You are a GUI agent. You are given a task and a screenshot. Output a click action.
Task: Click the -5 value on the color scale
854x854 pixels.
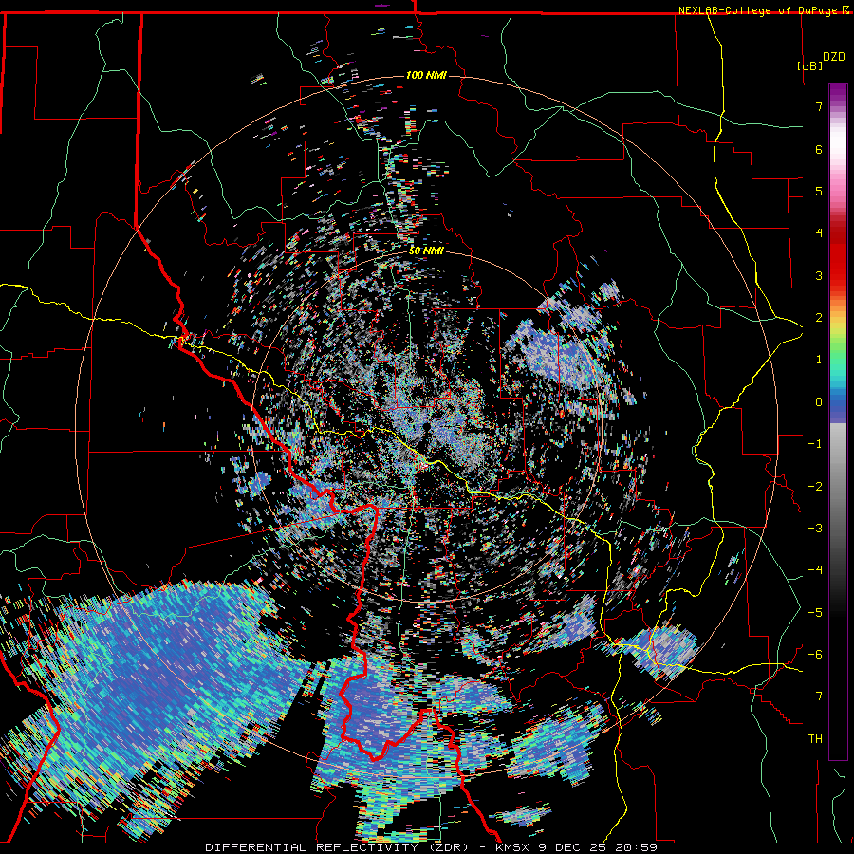coord(815,613)
